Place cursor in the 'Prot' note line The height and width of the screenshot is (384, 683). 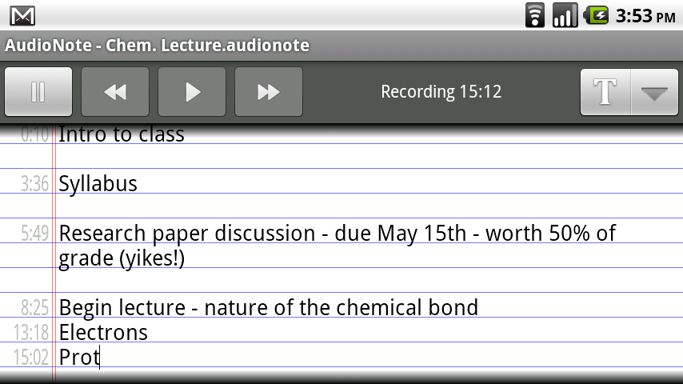(79, 358)
